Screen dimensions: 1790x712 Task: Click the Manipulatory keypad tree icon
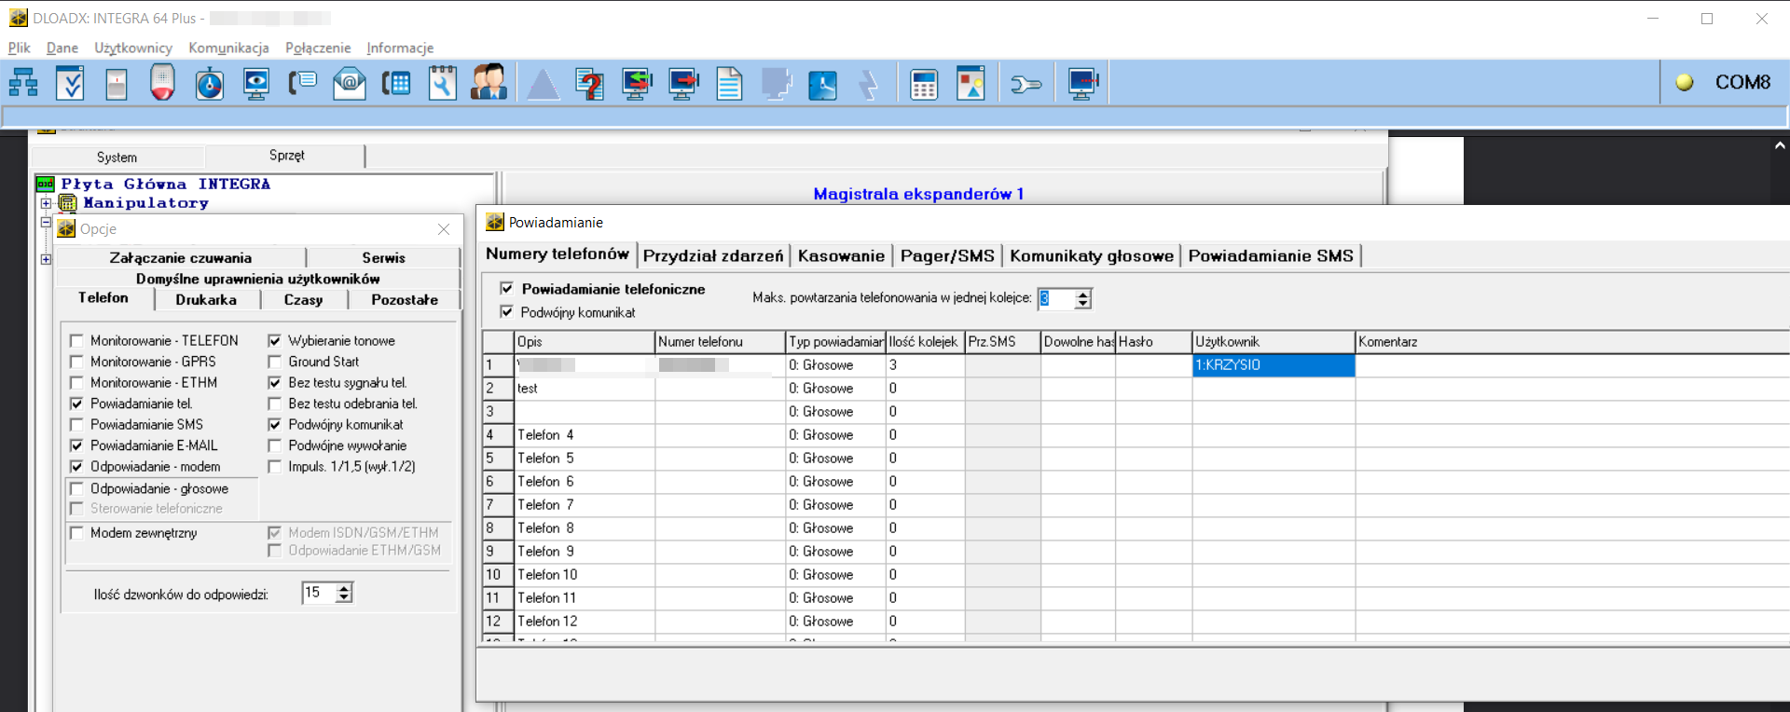[x=68, y=202]
